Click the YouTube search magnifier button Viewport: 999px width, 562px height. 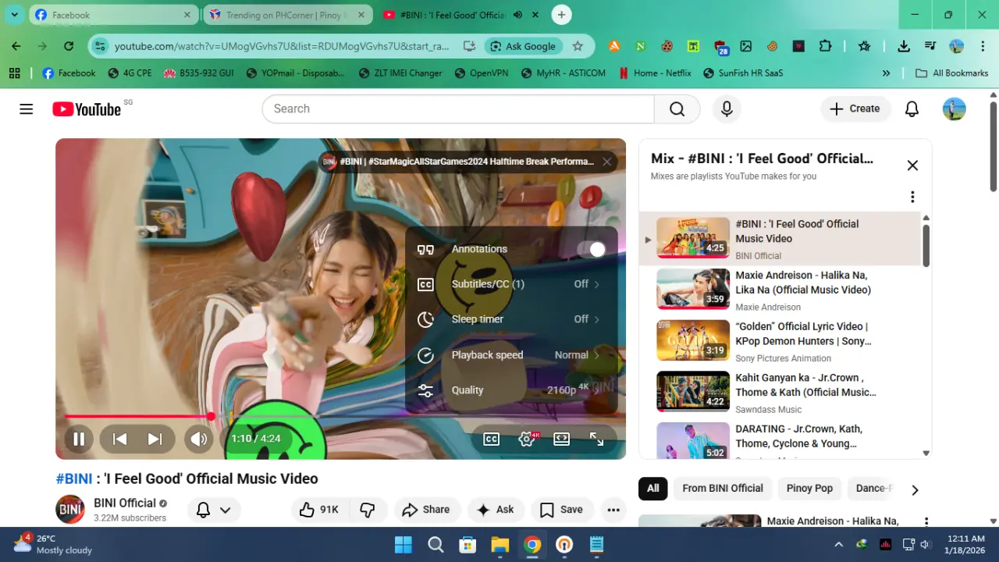click(677, 109)
